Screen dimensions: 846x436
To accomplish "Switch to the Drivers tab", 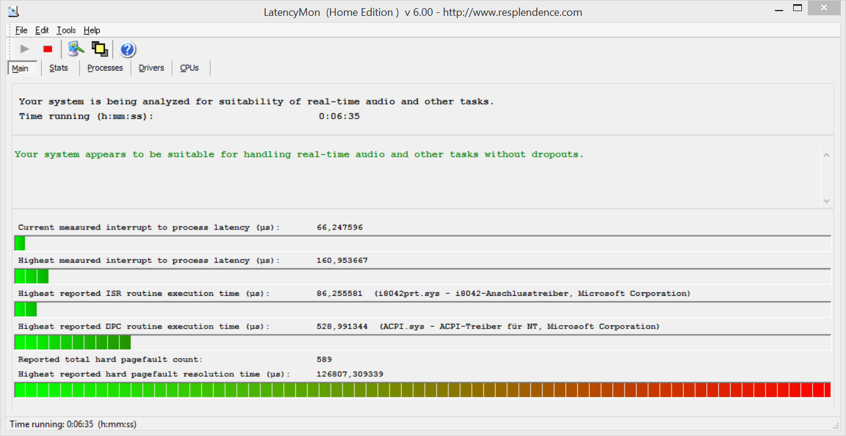I will point(152,68).
